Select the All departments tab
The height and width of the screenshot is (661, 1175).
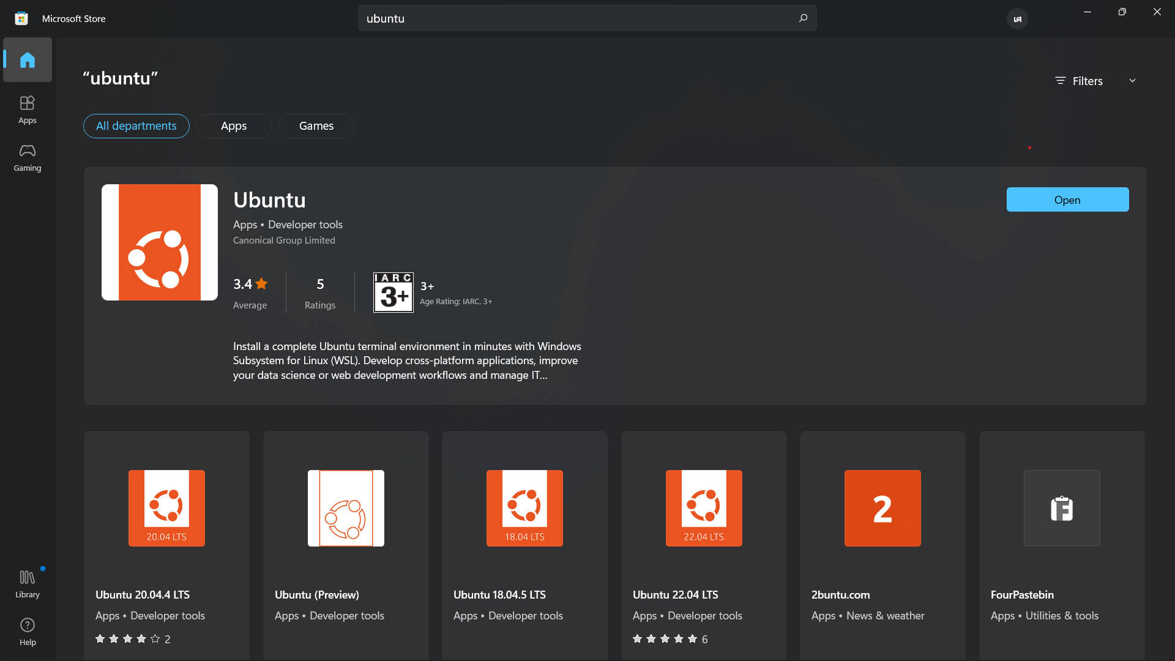(x=136, y=126)
